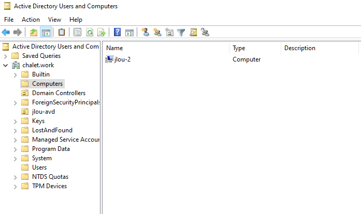Collapse the chalet.work domain node
Image resolution: width=361 pixels, height=214 pixels.
(x=6, y=65)
